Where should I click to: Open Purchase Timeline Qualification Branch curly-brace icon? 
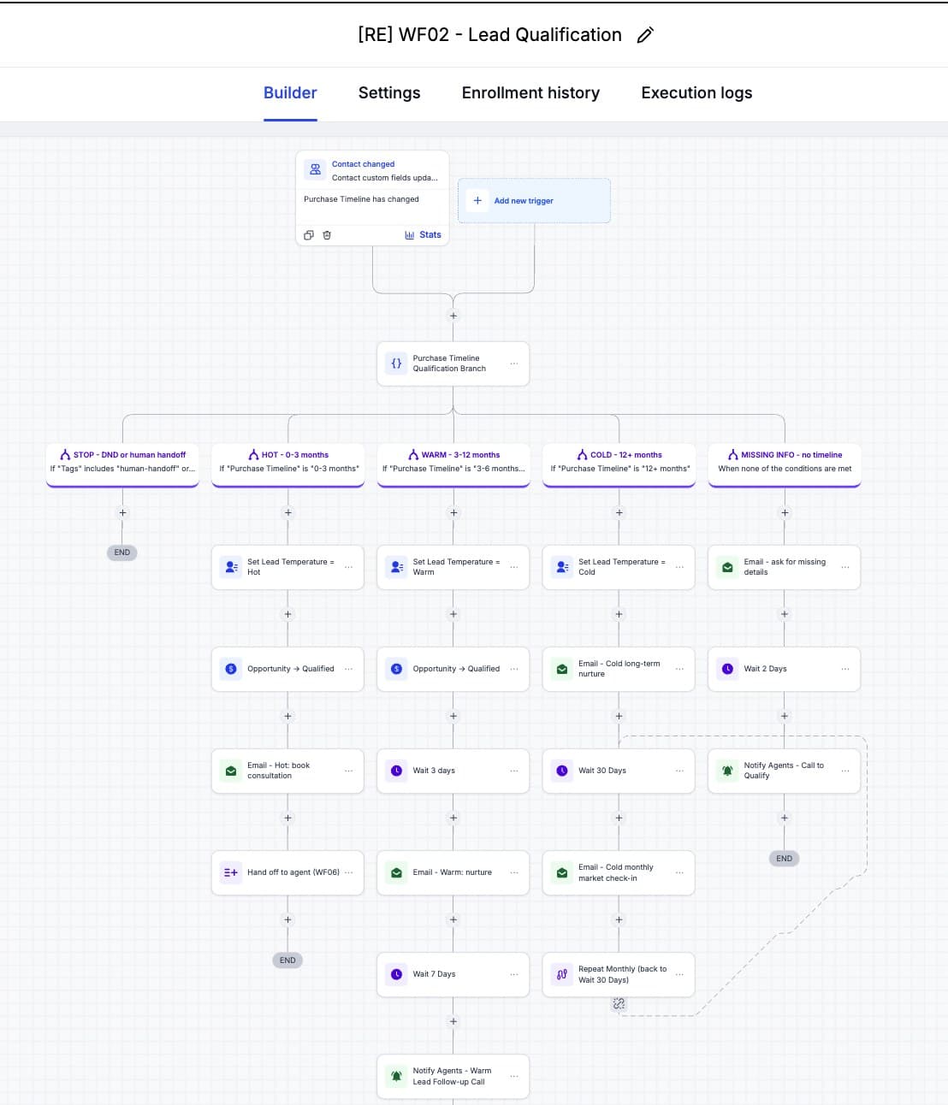396,363
